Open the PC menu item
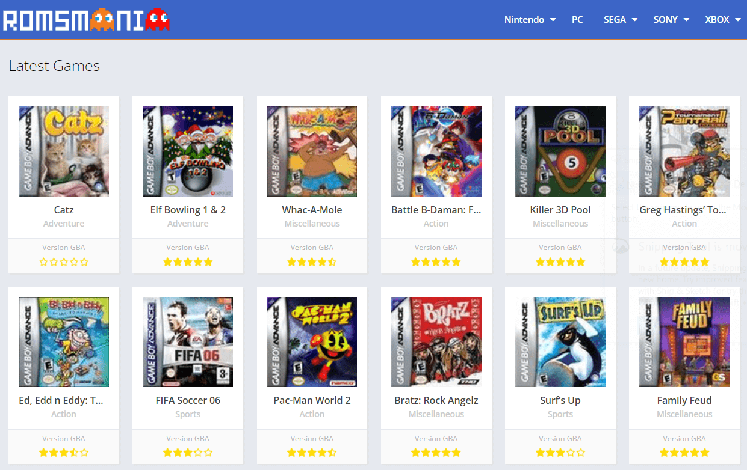 coord(577,20)
